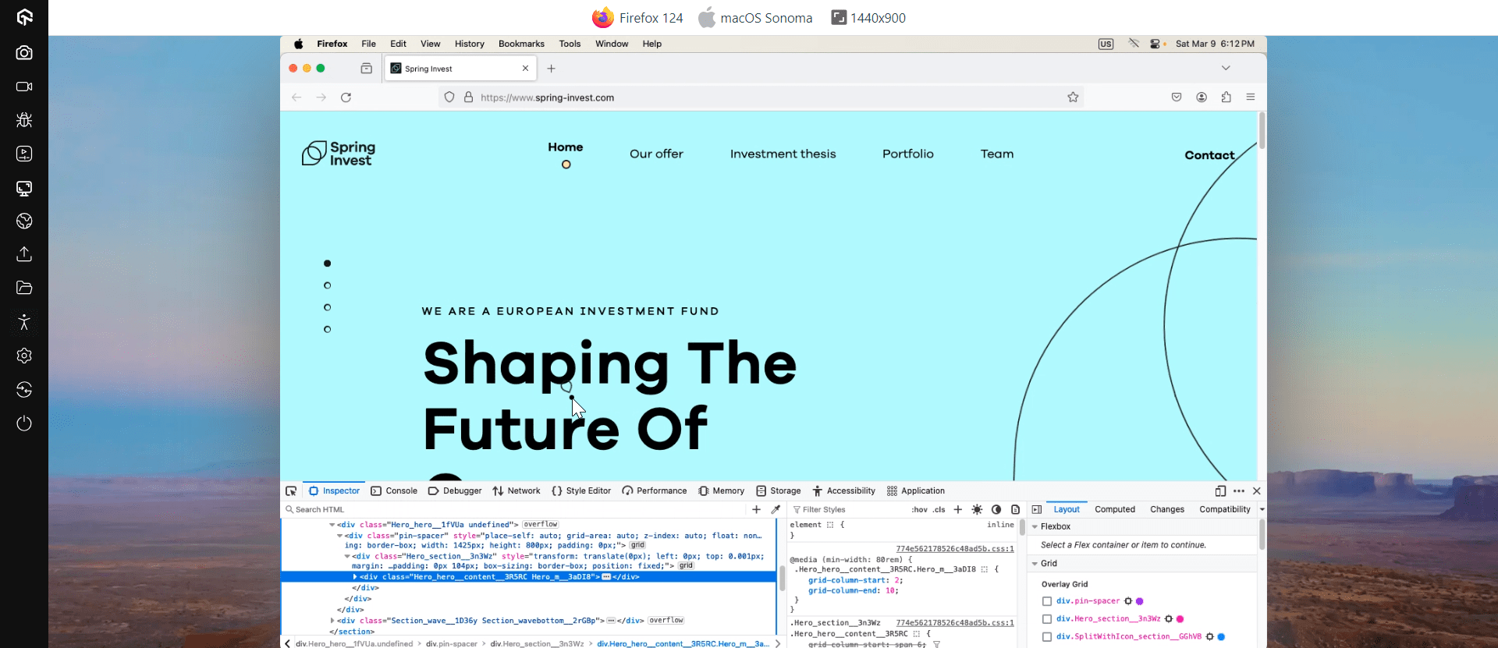Viewport: 1498px width, 648px height.
Task: Open the Performance tab
Action: click(x=655, y=491)
